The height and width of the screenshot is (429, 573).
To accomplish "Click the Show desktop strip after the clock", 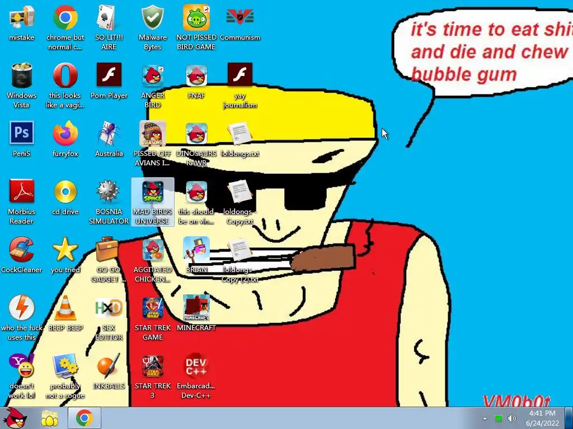I will point(569,418).
